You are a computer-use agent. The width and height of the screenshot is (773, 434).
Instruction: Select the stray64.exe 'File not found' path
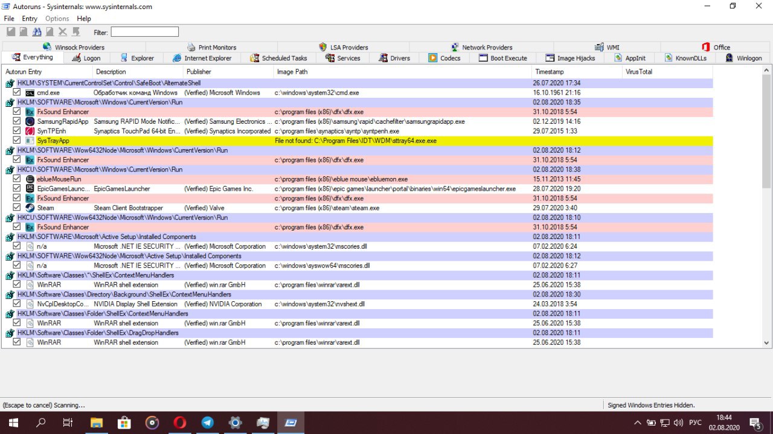coord(355,141)
